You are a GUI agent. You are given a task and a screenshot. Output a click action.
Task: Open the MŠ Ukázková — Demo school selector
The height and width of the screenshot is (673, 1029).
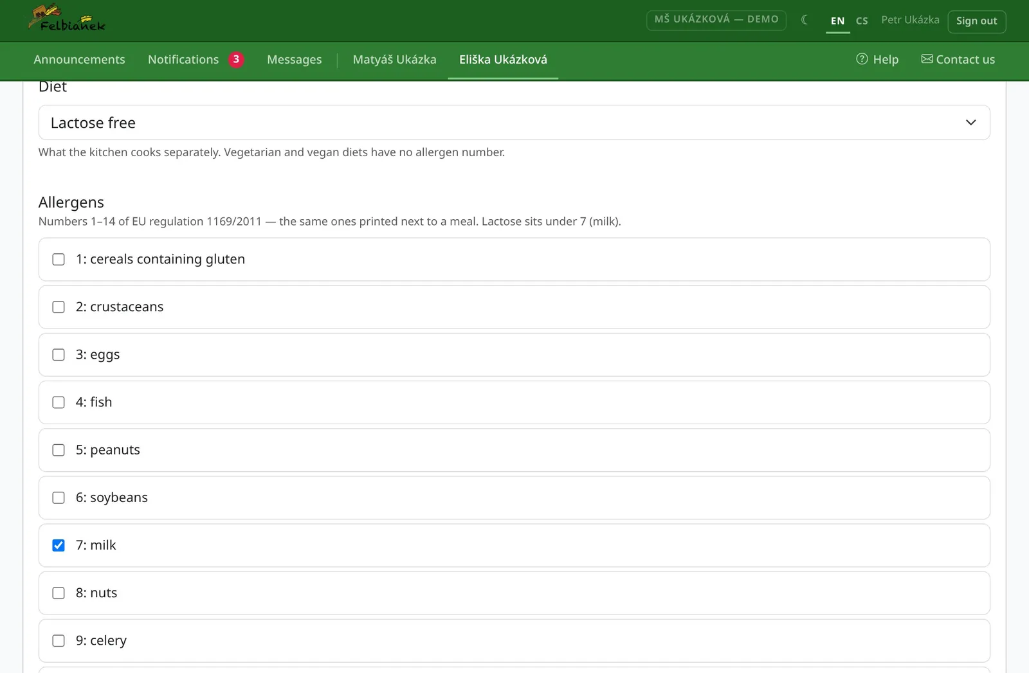pos(716,20)
